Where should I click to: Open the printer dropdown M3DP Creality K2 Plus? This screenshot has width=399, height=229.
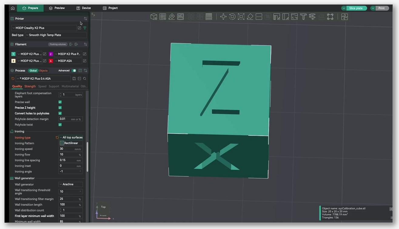point(44,28)
